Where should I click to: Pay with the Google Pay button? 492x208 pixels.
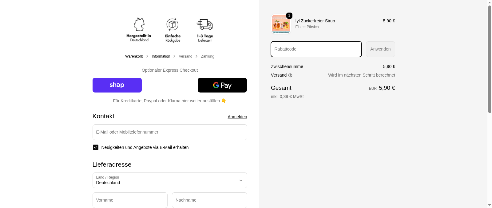tap(222, 85)
